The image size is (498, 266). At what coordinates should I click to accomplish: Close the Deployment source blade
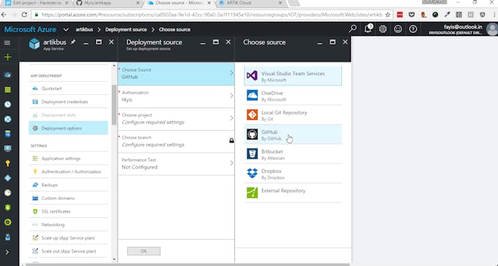tap(228, 42)
